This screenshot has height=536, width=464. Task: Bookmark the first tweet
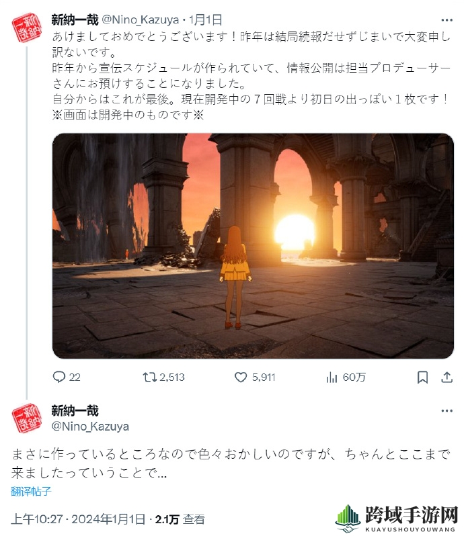pyautogui.click(x=422, y=377)
